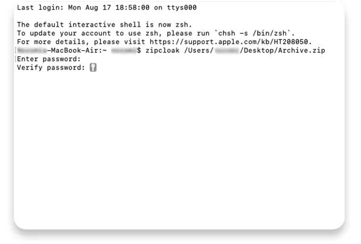Image resolution: width=361 pixels, height=244 pixels.
Task: Click the 18:58:00 login time
Action: tap(132, 8)
